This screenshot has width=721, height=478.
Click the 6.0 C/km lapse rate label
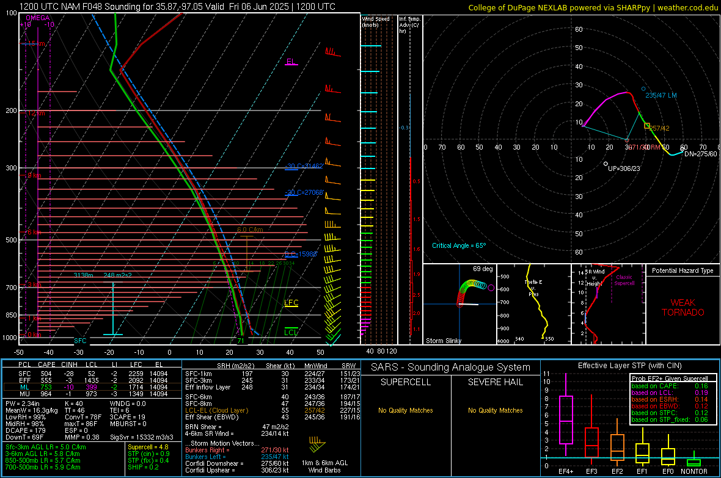click(250, 230)
